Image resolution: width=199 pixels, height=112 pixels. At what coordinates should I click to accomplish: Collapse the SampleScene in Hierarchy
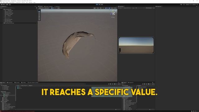click(x=3, y=9)
